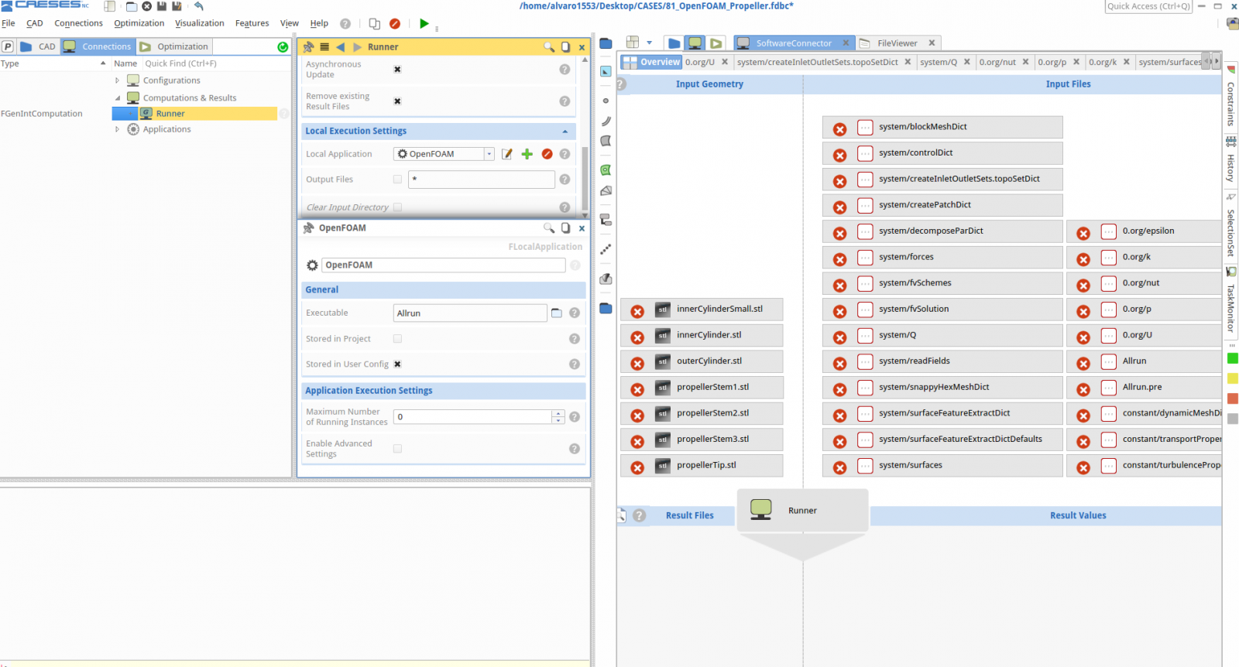Run the project with the green play button

click(x=424, y=23)
